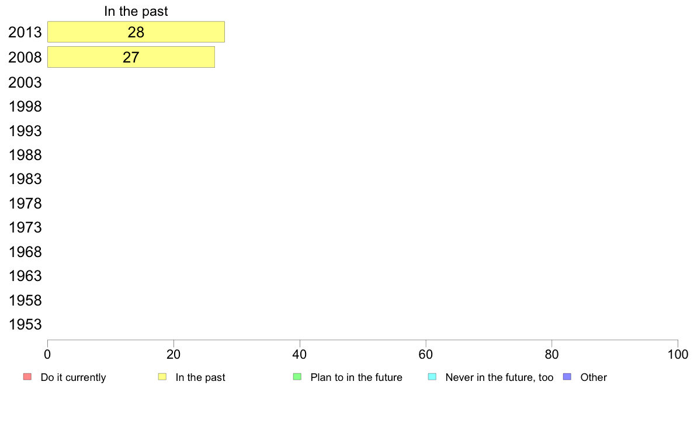Click the 60 tick on the x-axis

426,354
